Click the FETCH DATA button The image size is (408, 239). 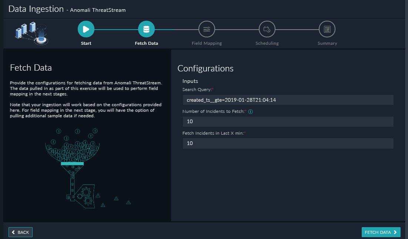[x=381, y=232]
